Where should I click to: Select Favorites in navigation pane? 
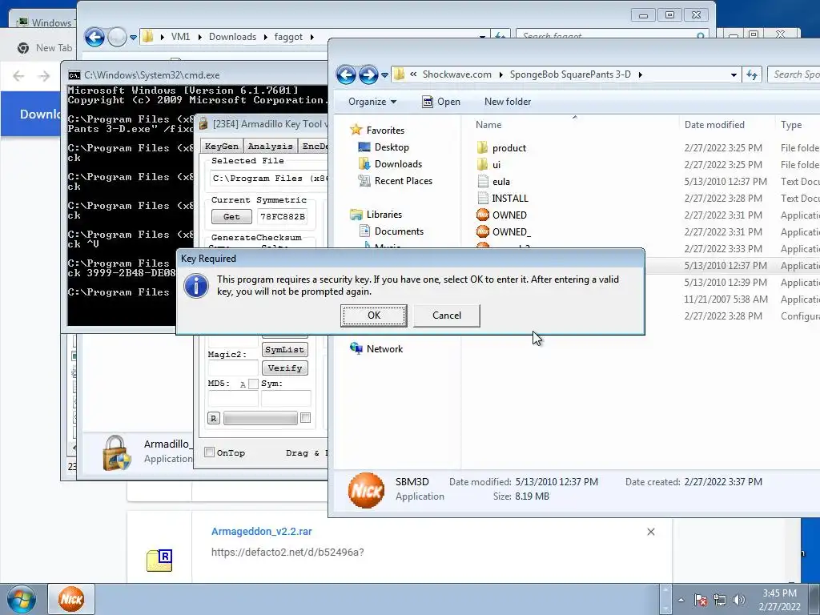pos(385,131)
